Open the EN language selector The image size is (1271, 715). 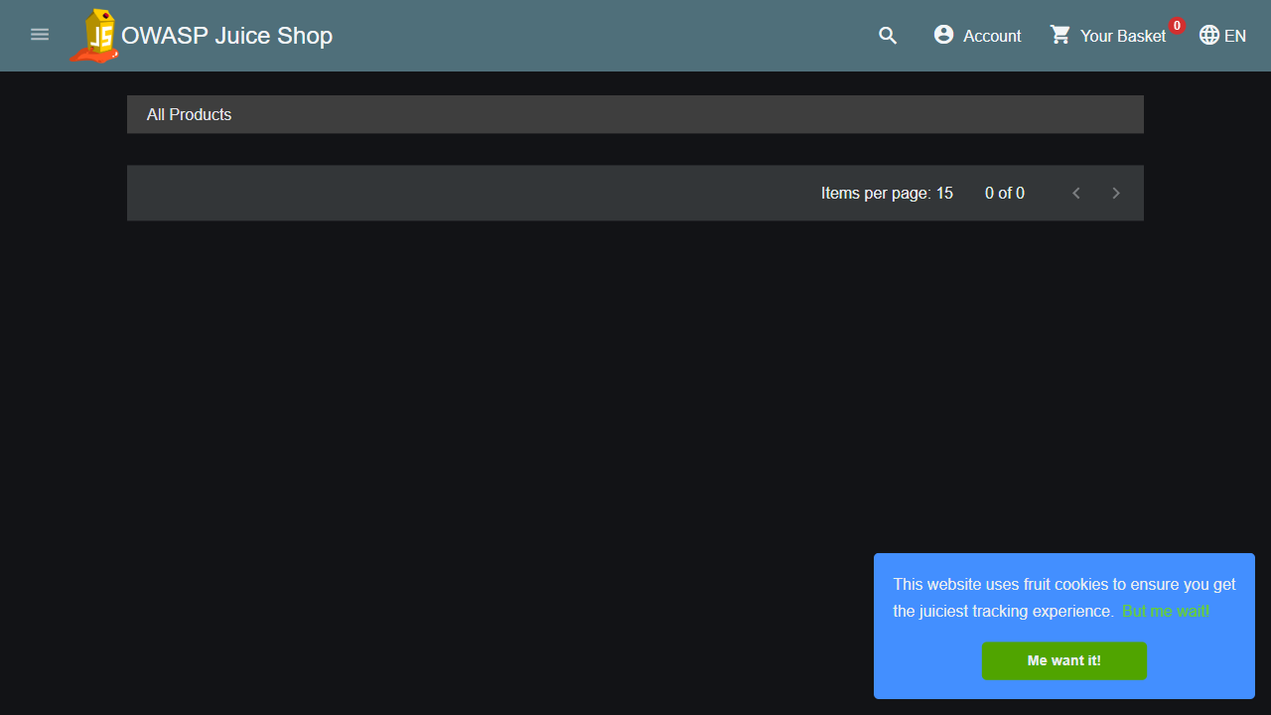[x=1235, y=36]
